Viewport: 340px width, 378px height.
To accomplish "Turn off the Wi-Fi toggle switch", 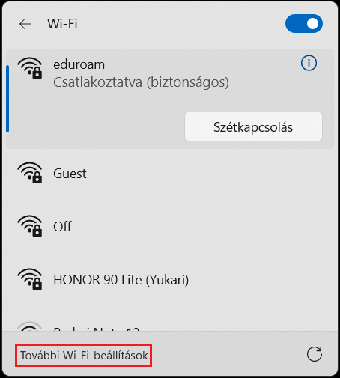I will [x=304, y=24].
